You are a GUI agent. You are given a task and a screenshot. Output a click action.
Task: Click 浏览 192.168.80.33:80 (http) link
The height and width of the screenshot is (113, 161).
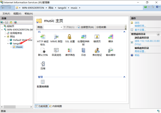[x=147, y=42]
